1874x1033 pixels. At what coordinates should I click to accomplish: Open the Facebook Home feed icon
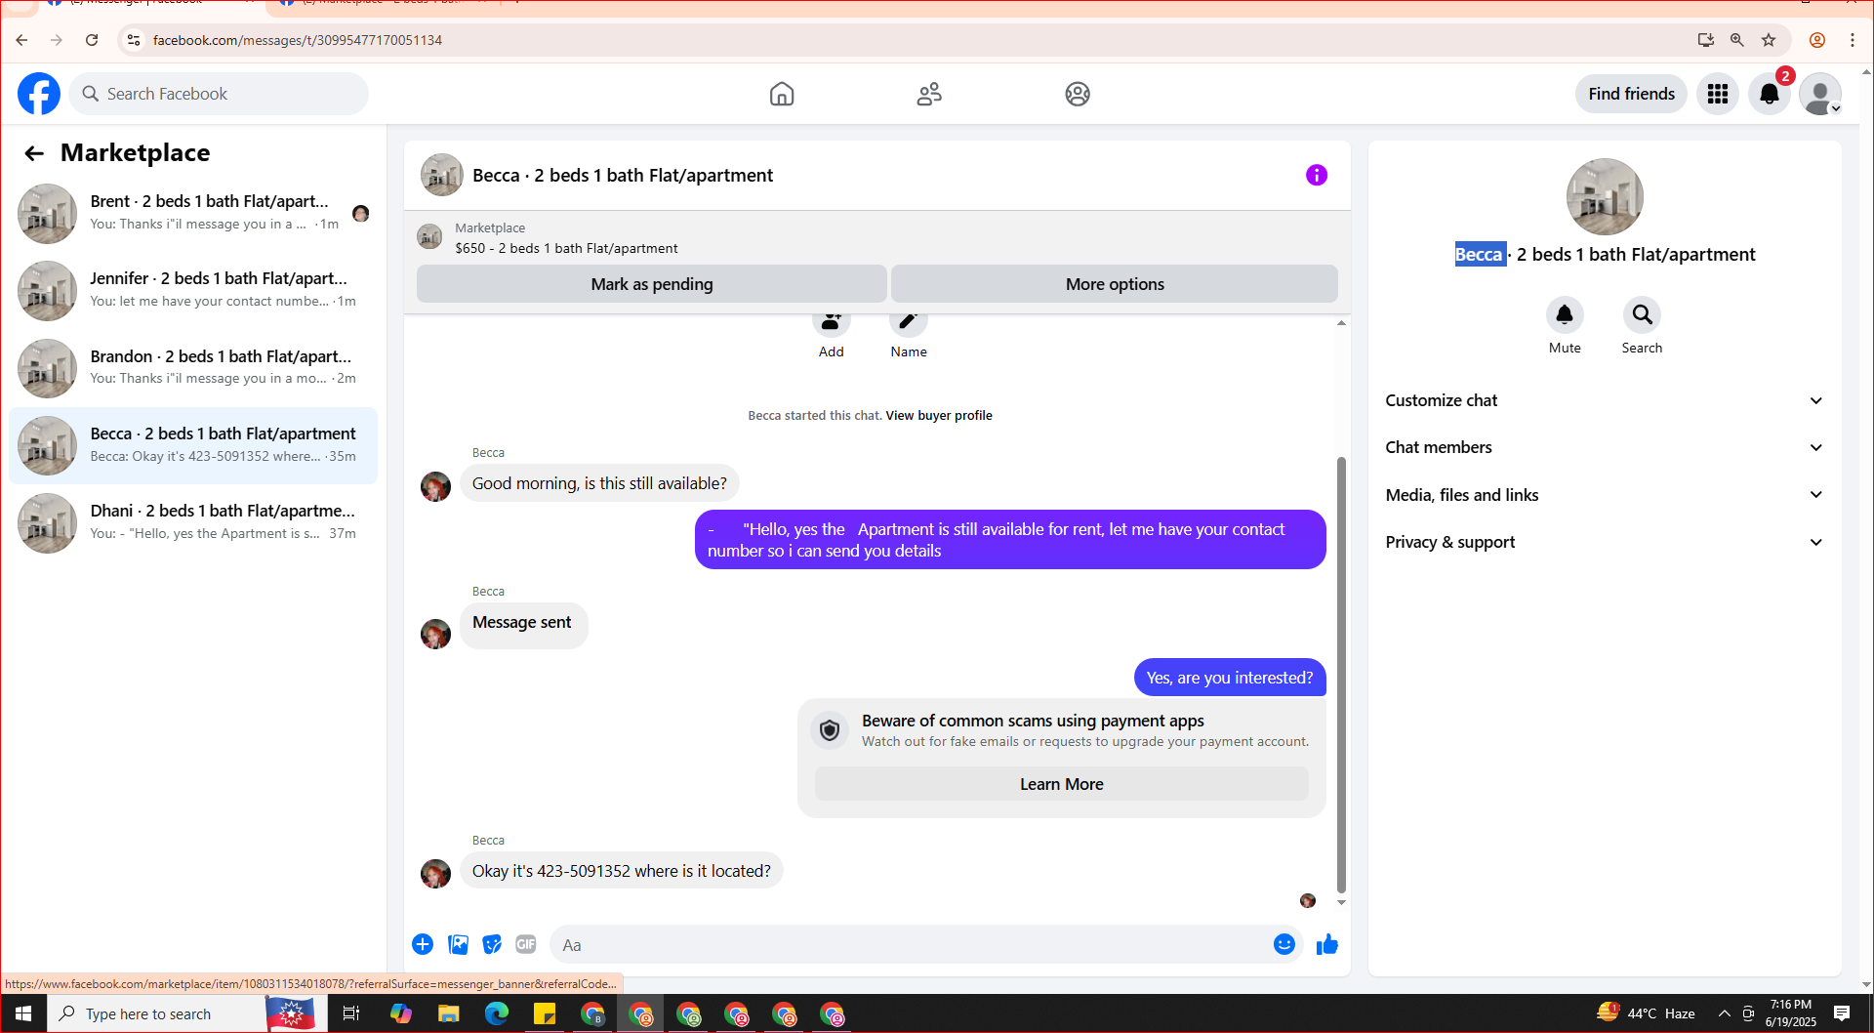coord(782,94)
